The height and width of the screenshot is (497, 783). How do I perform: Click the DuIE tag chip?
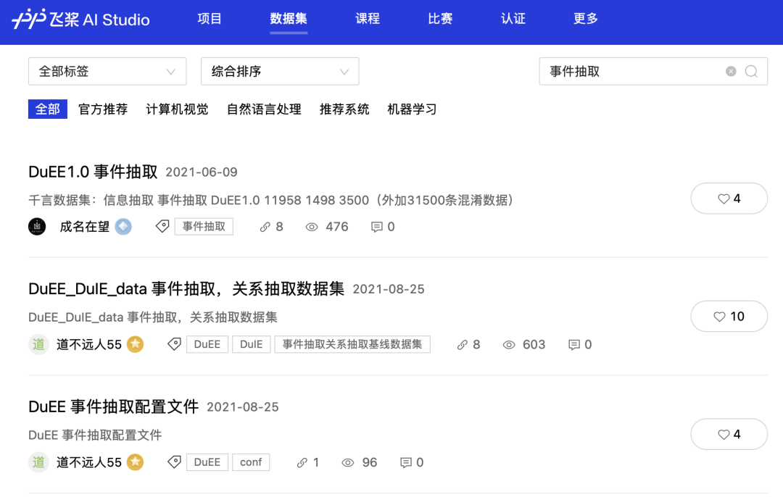[x=251, y=344]
